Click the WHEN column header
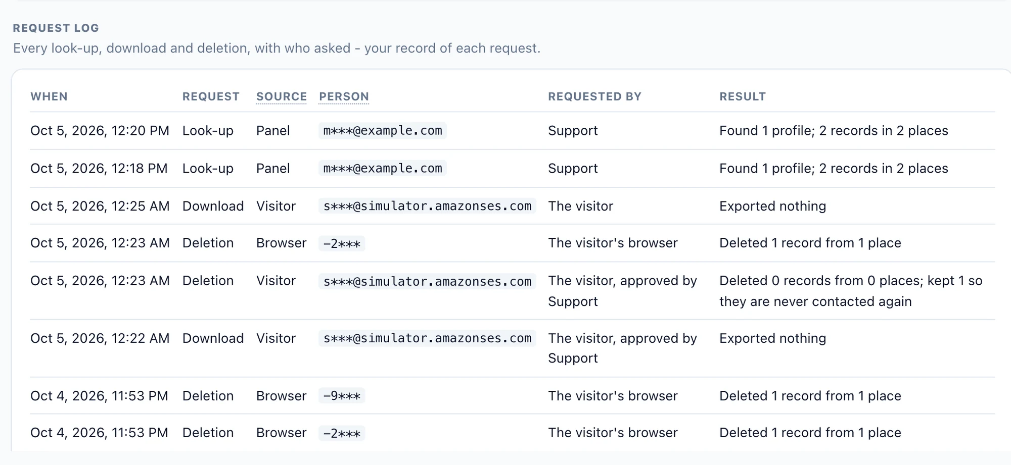The height and width of the screenshot is (465, 1011). click(x=49, y=96)
